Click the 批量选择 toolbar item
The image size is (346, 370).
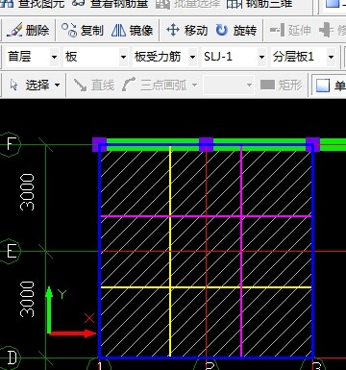tap(188, 4)
